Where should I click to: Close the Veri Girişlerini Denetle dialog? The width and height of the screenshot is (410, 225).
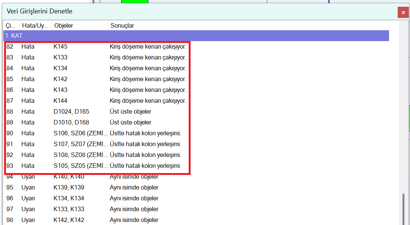coord(403,12)
